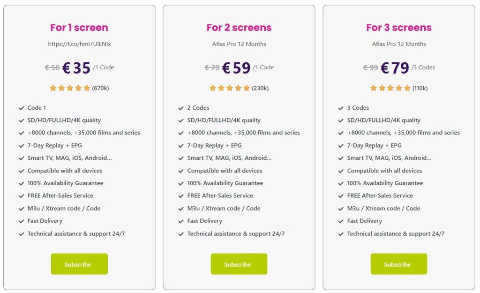480x293 pixels.
Task: Click the checkmark beside Code 1
Action: pyautogui.click(x=22, y=107)
